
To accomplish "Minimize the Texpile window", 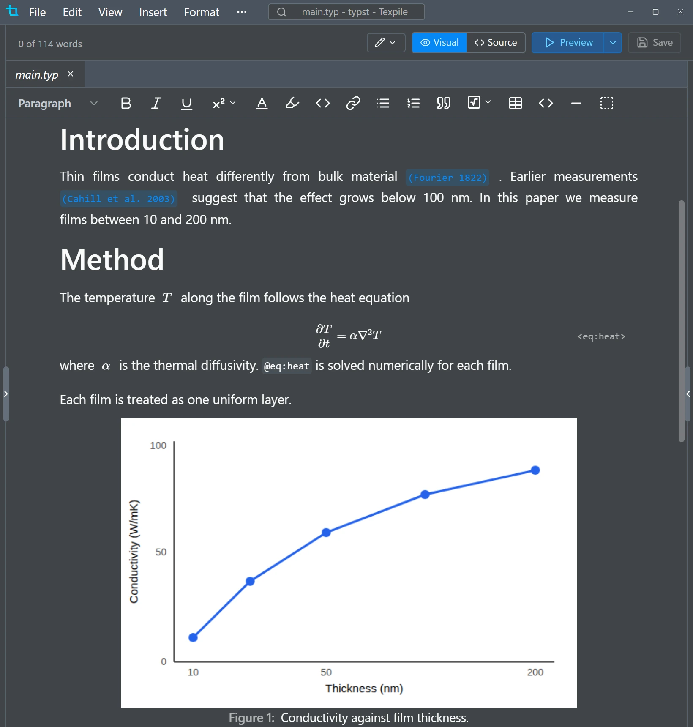I will (x=630, y=12).
